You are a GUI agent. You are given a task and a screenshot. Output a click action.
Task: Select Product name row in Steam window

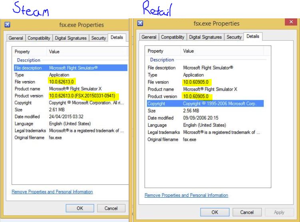coord(71,89)
